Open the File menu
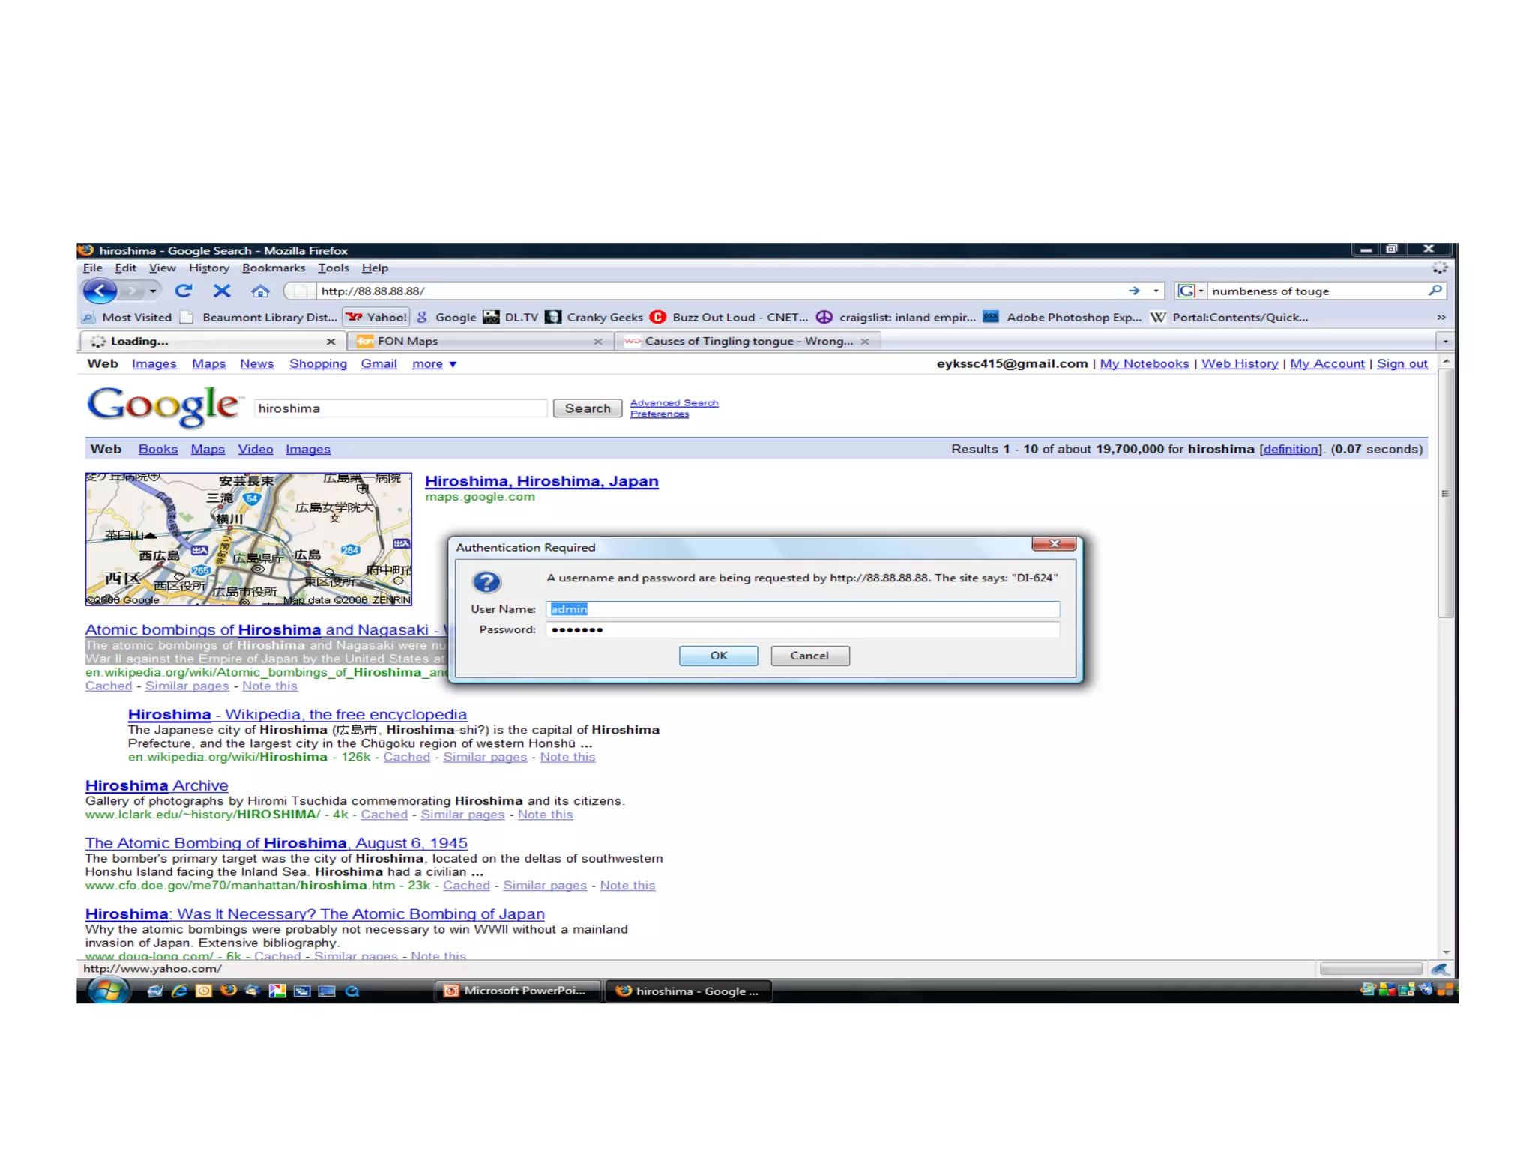The image size is (1535, 1151). pyautogui.click(x=93, y=268)
